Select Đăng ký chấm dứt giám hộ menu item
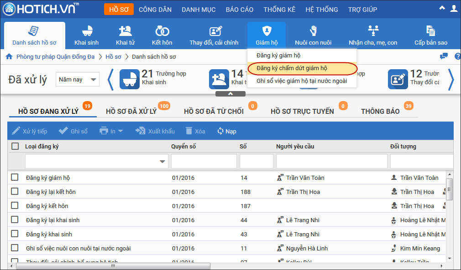Screen dimensions: 461x270 pyautogui.click(x=292, y=68)
